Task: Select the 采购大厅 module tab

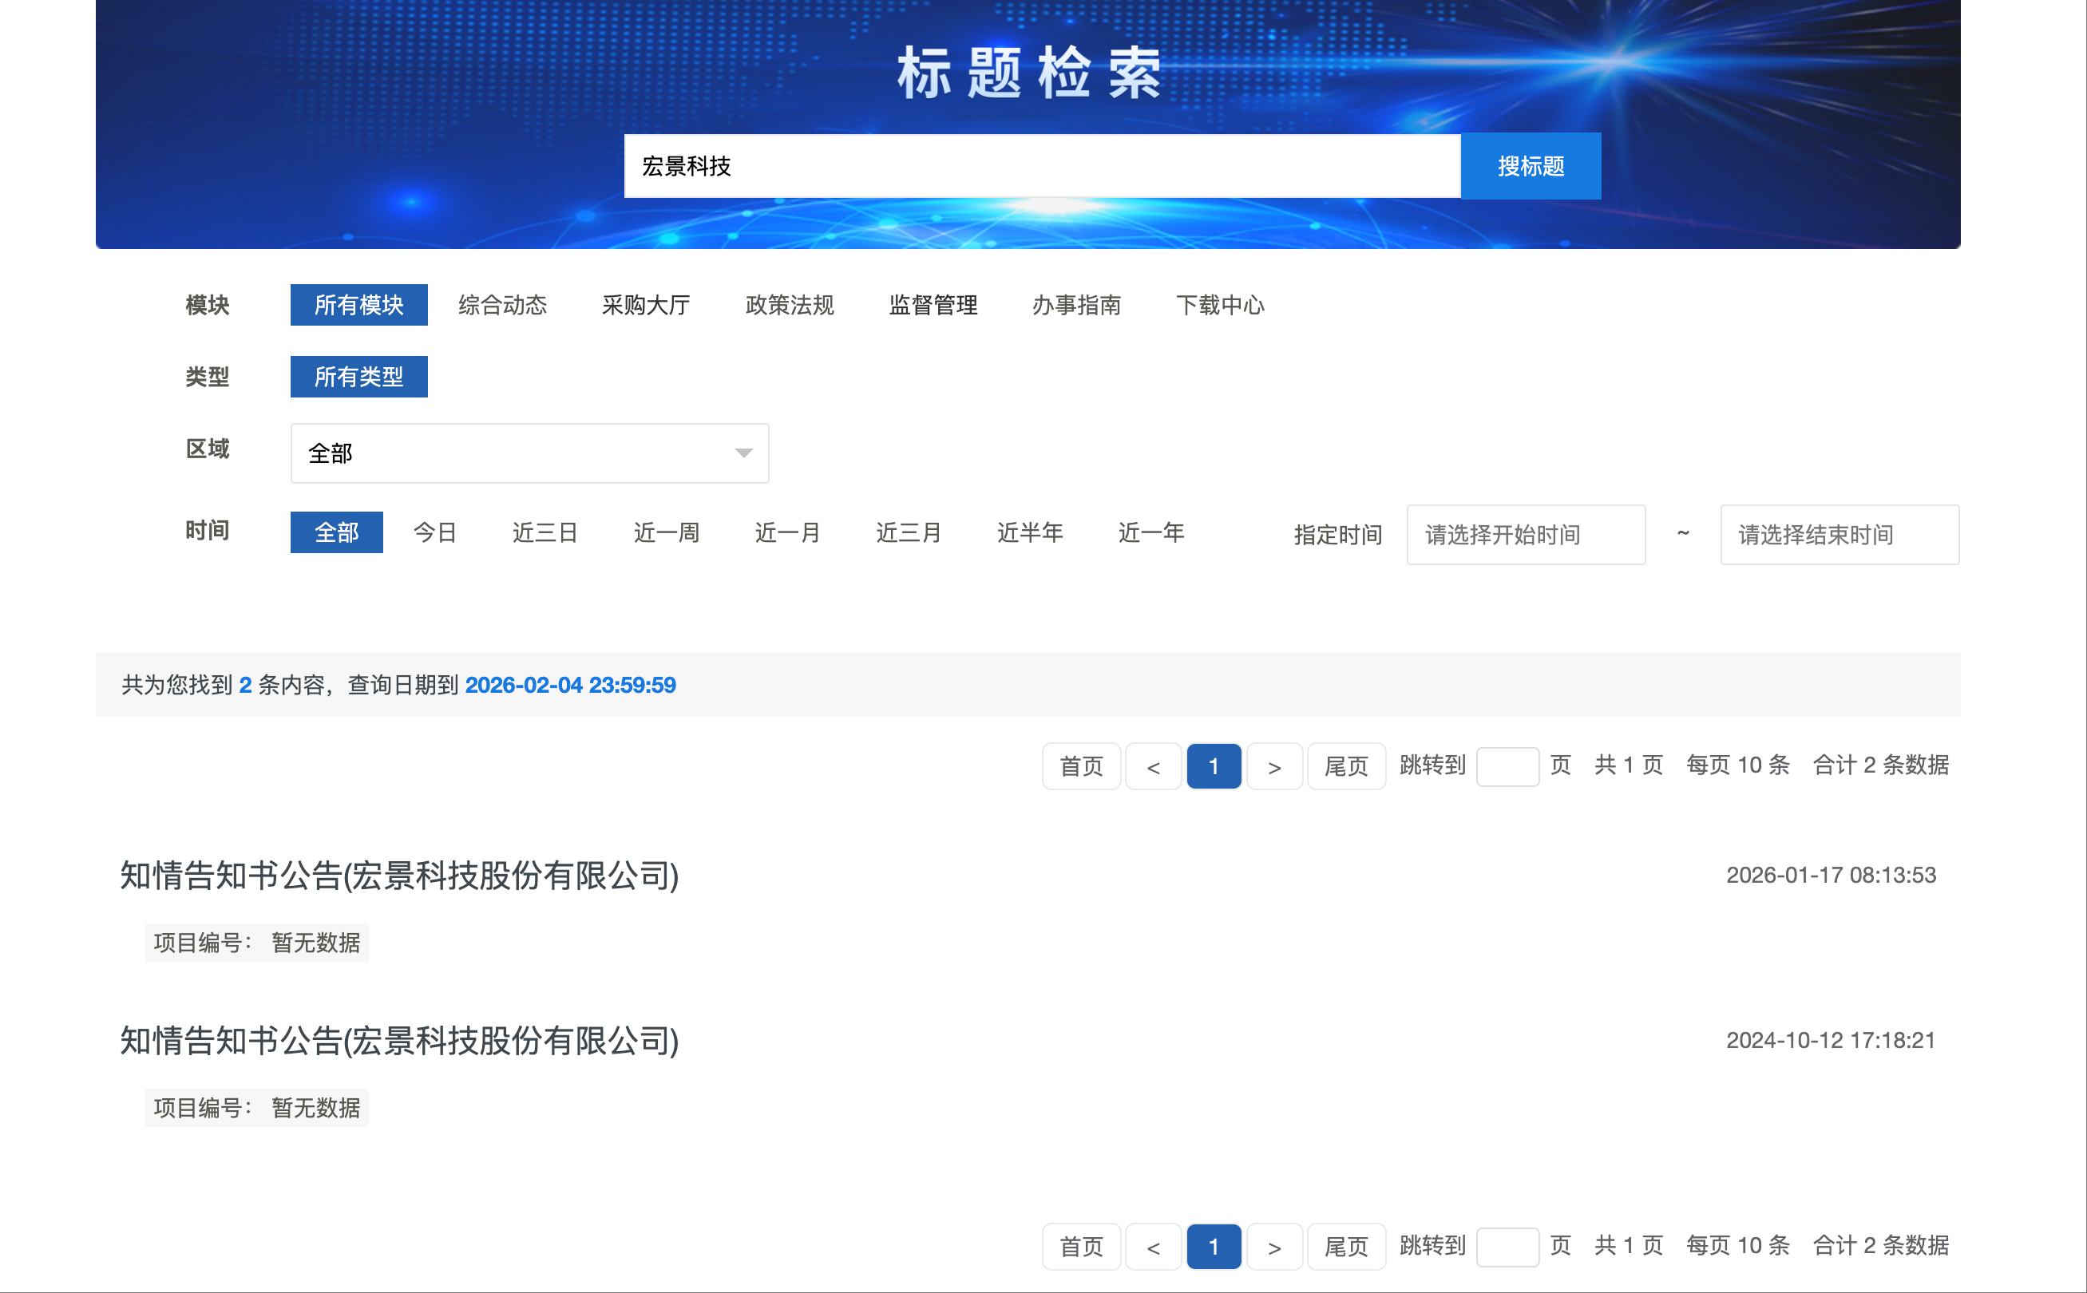Action: click(x=646, y=305)
